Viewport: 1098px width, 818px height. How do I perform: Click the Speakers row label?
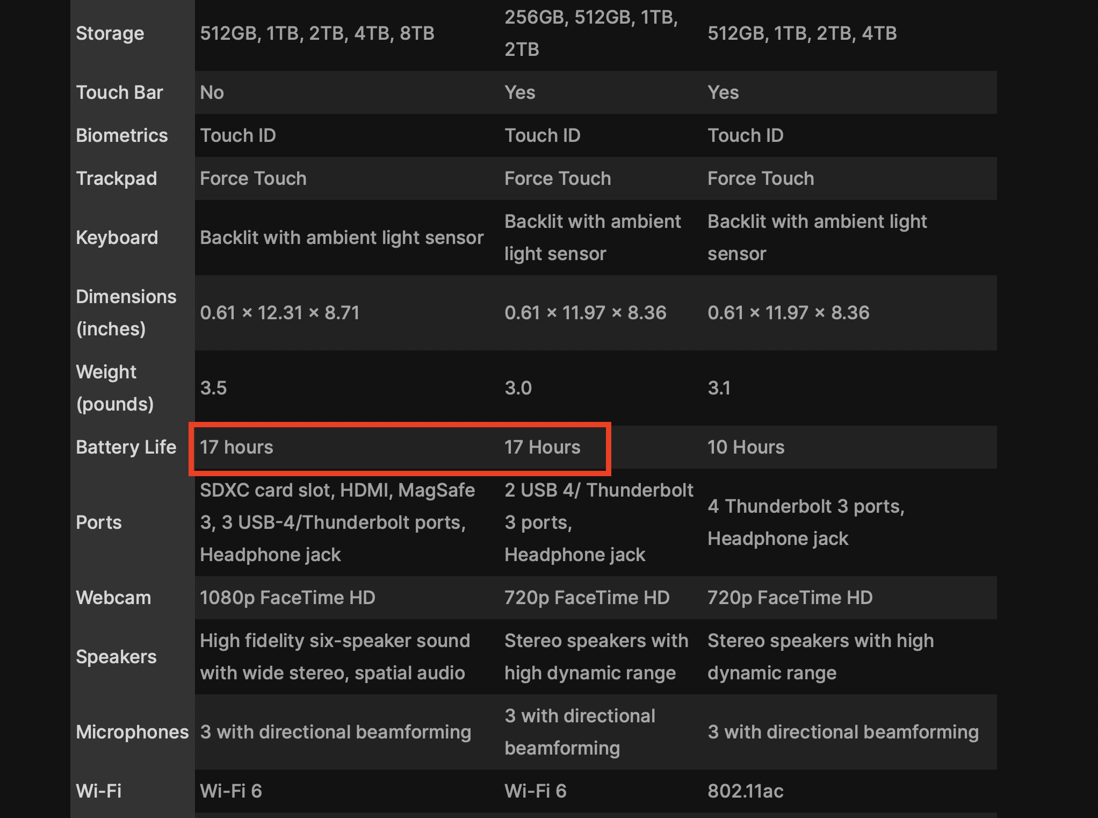click(x=116, y=657)
